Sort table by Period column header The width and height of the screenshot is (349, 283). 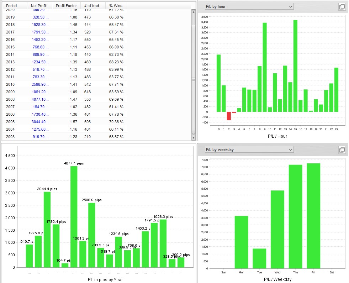(x=15, y=6)
